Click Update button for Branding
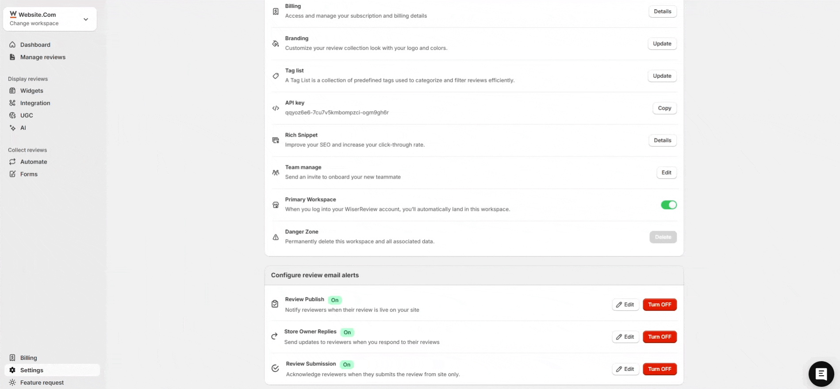This screenshot has height=389, width=840. tap(662, 44)
